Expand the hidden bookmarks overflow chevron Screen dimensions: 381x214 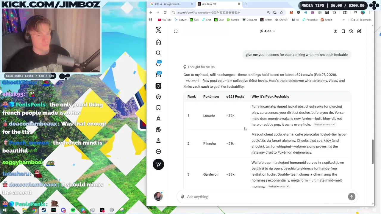(343, 20)
